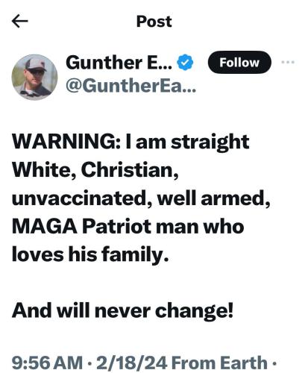
Task: Click the White, Christian, text line
Action: click(95, 170)
